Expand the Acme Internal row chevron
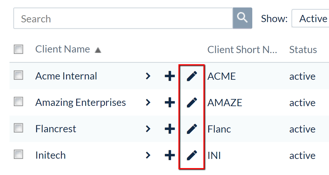This screenshot has height=175, width=329. pos(148,76)
